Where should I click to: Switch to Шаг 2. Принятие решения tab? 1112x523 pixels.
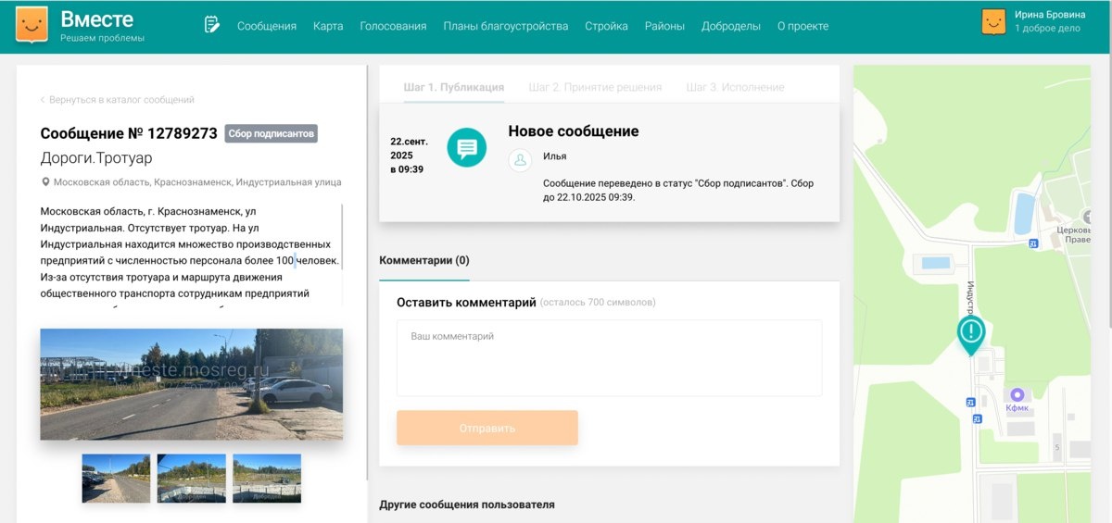pyautogui.click(x=595, y=87)
